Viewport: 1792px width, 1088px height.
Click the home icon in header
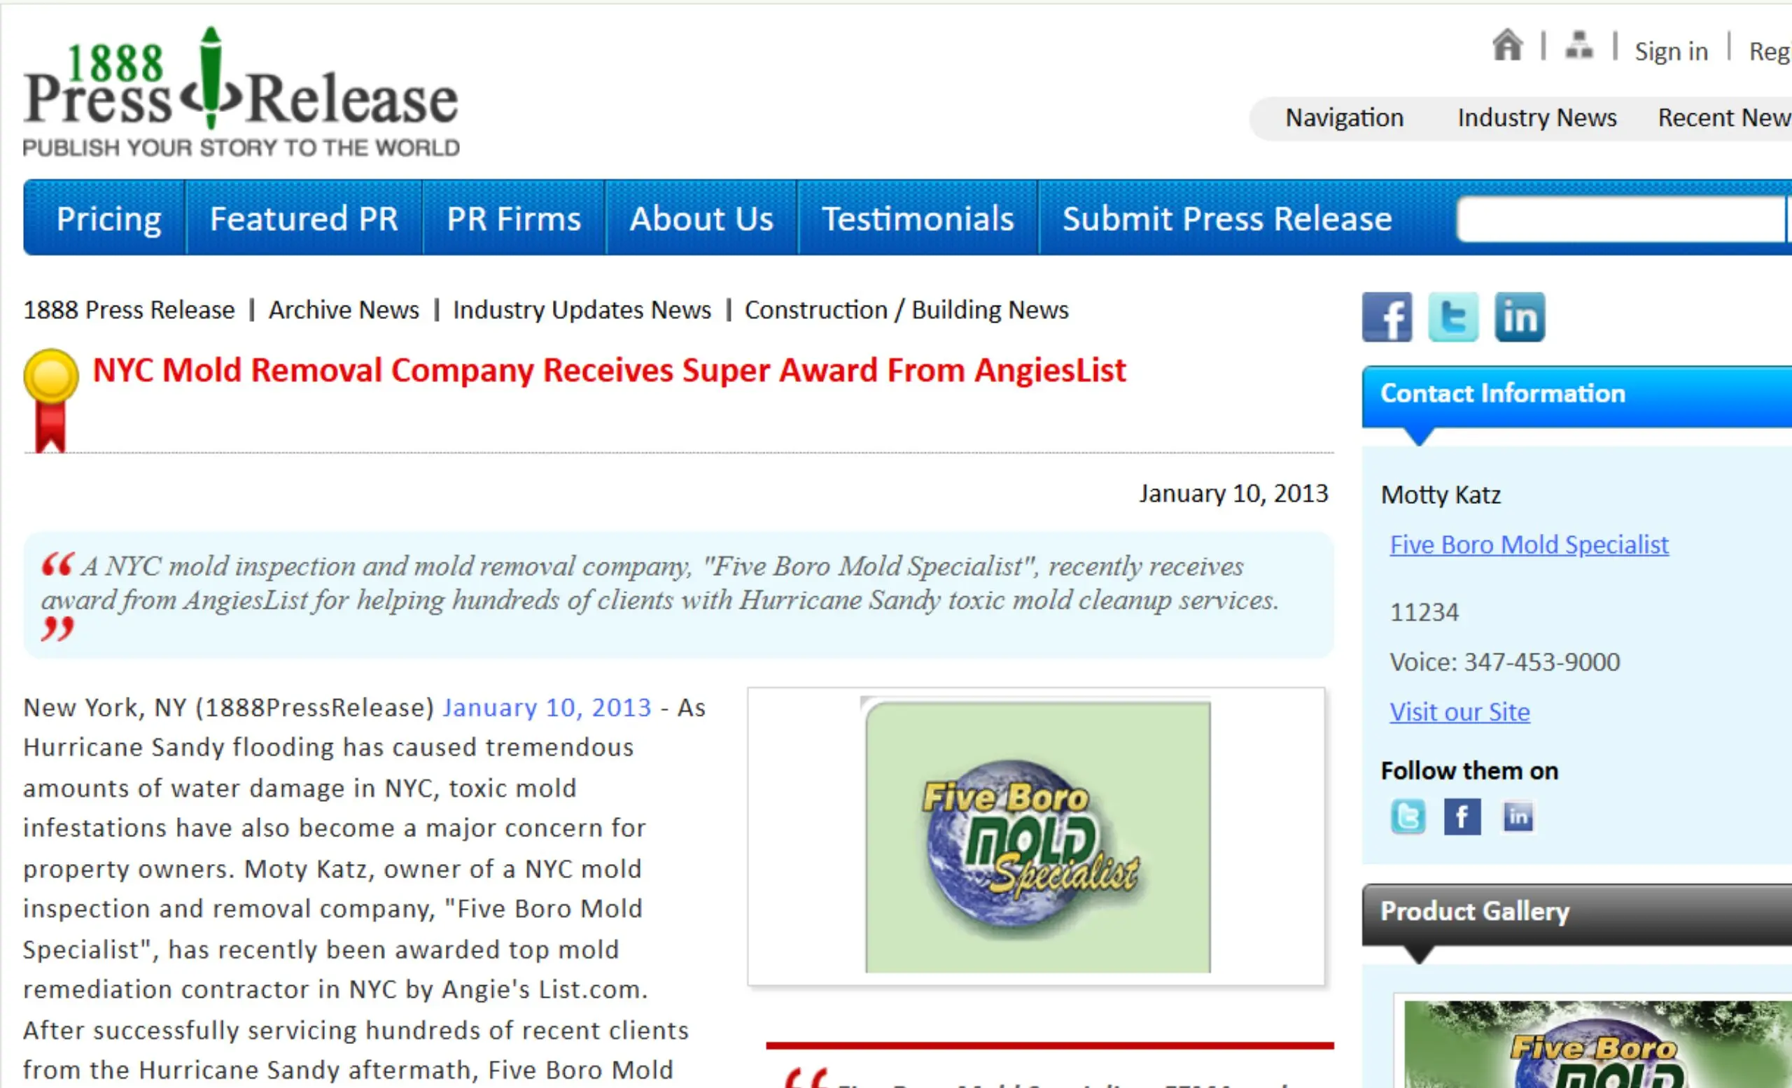point(1507,45)
